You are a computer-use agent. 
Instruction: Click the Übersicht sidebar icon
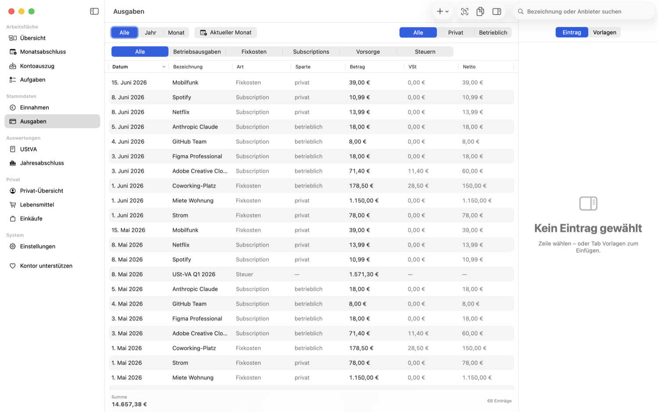tap(13, 38)
